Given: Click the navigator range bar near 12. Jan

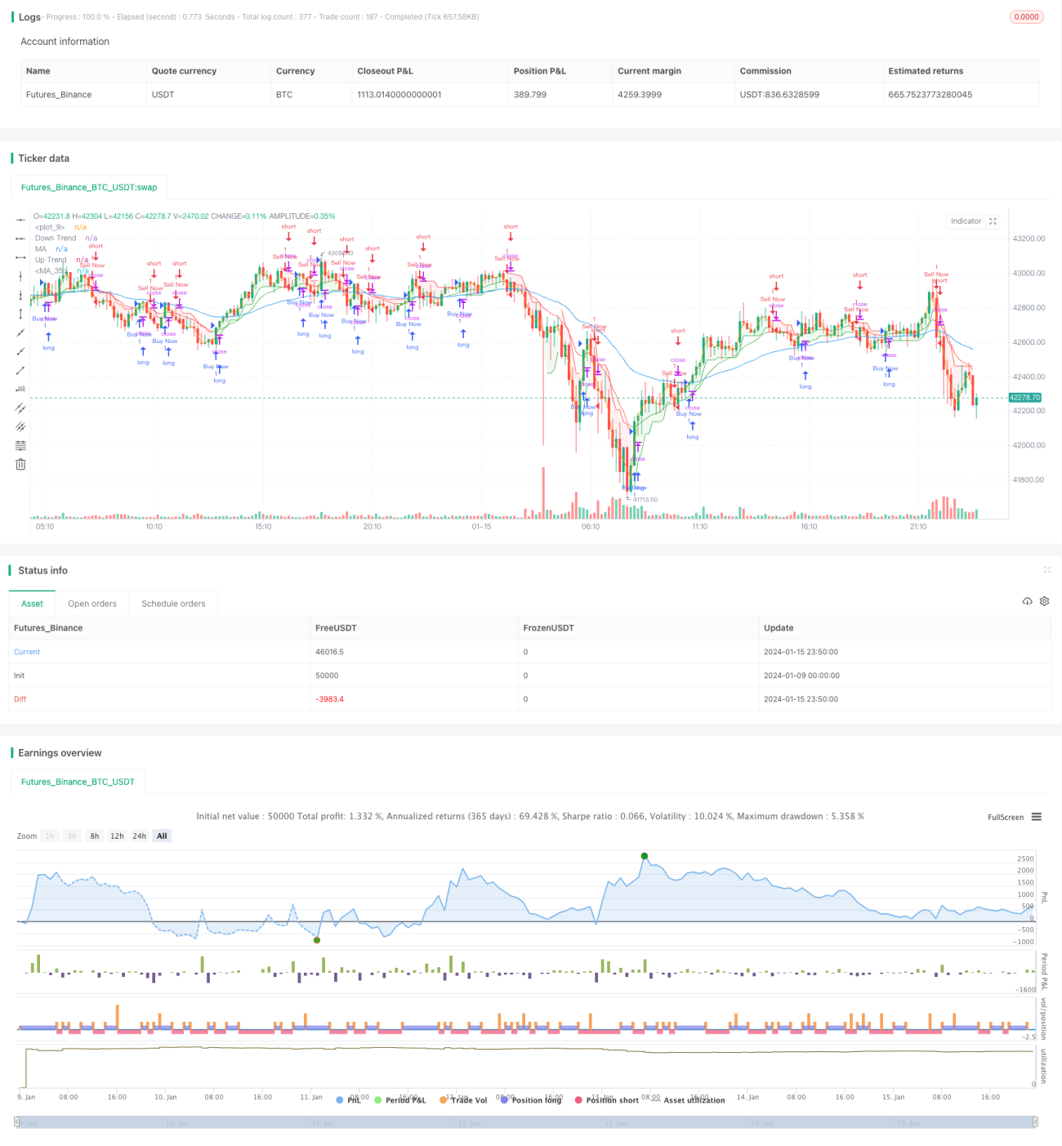Looking at the screenshot, I should [471, 1122].
